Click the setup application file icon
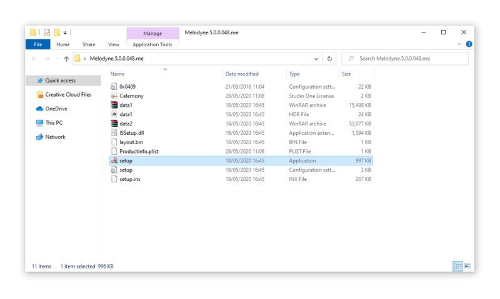This screenshot has height=299, width=500. pos(114,160)
